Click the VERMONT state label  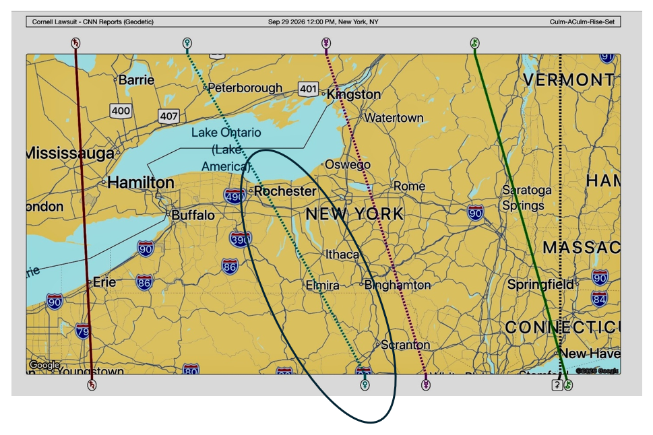[x=569, y=79]
